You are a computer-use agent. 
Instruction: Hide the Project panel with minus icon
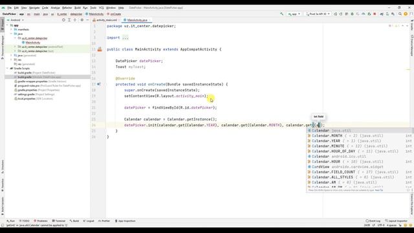tap(87, 20)
